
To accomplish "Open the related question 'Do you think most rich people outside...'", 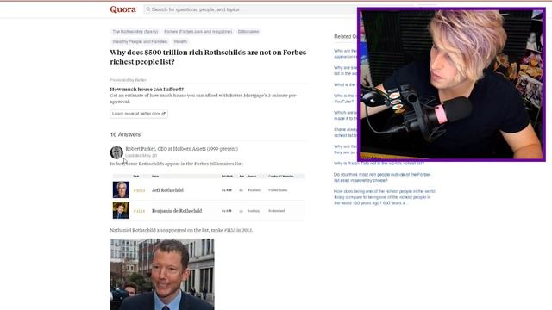I will pos(382,177).
